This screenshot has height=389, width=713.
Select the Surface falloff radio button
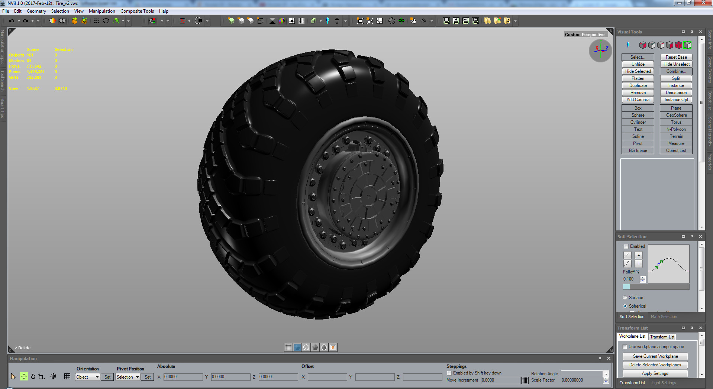pyautogui.click(x=625, y=297)
